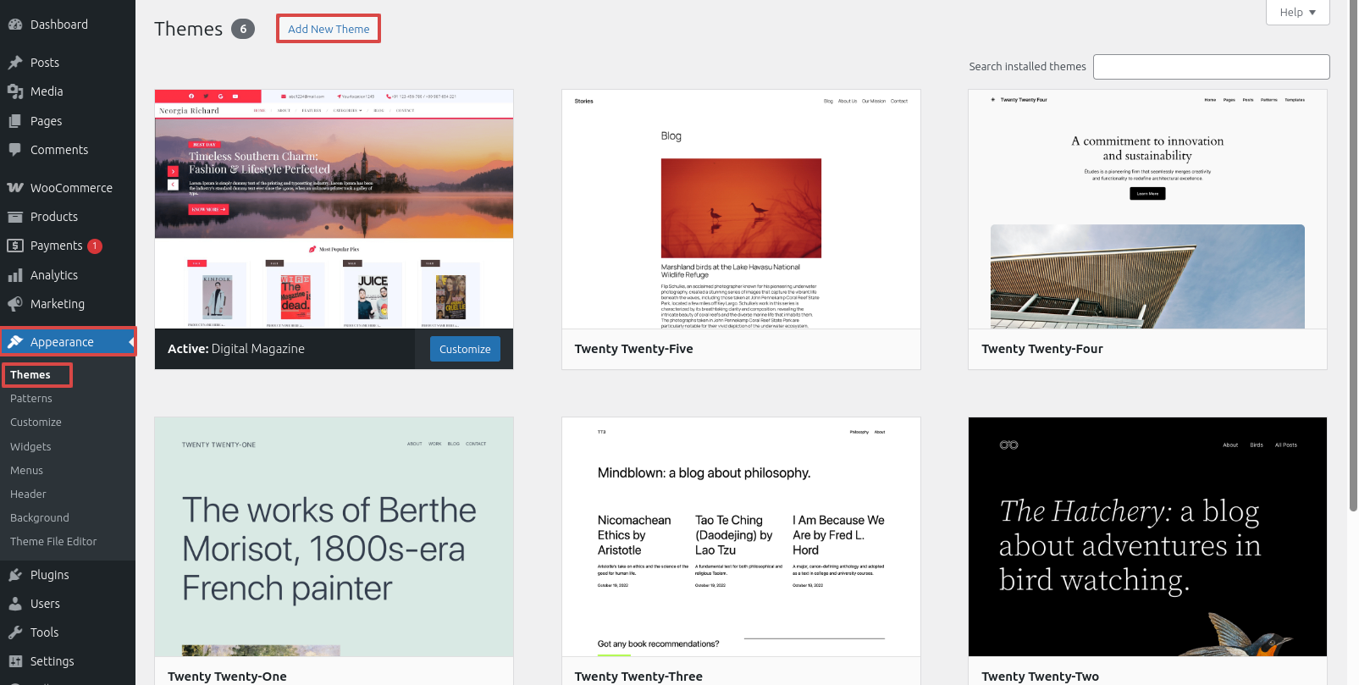Click the Marketing megaphone icon

click(x=14, y=304)
